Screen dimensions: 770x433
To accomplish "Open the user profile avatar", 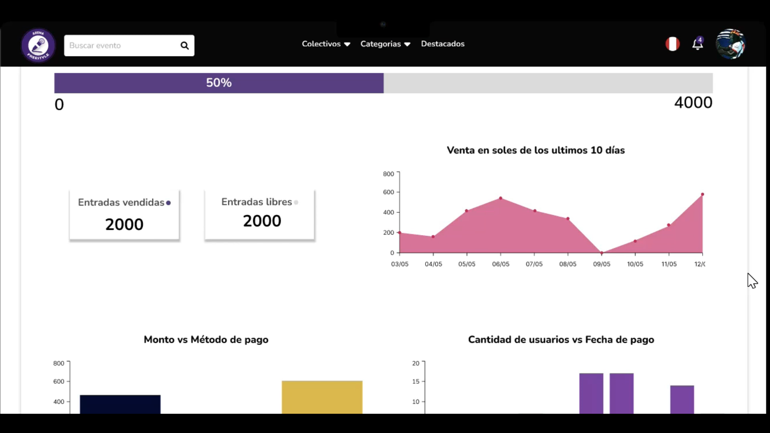I will tap(730, 44).
